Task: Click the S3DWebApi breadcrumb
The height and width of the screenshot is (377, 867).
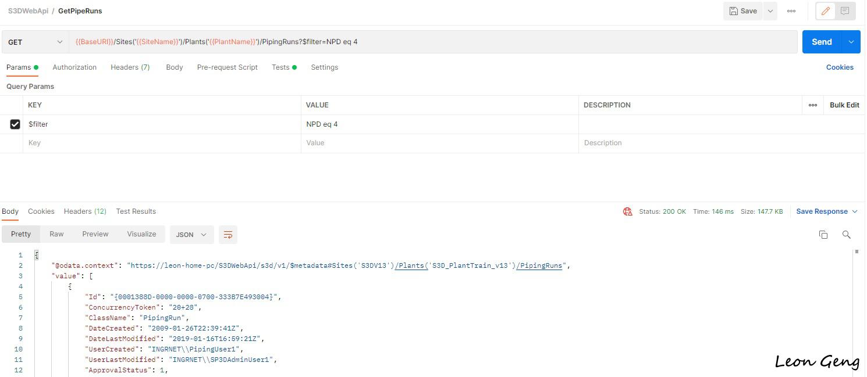Action: click(x=28, y=11)
